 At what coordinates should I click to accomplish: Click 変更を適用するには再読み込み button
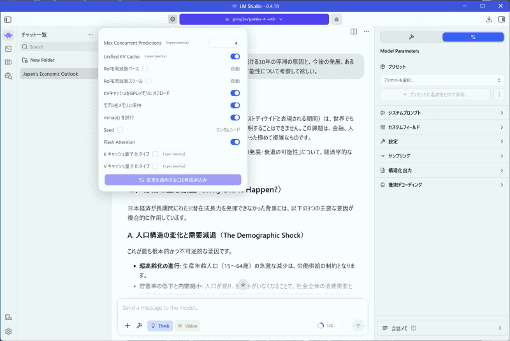pos(173,180)
